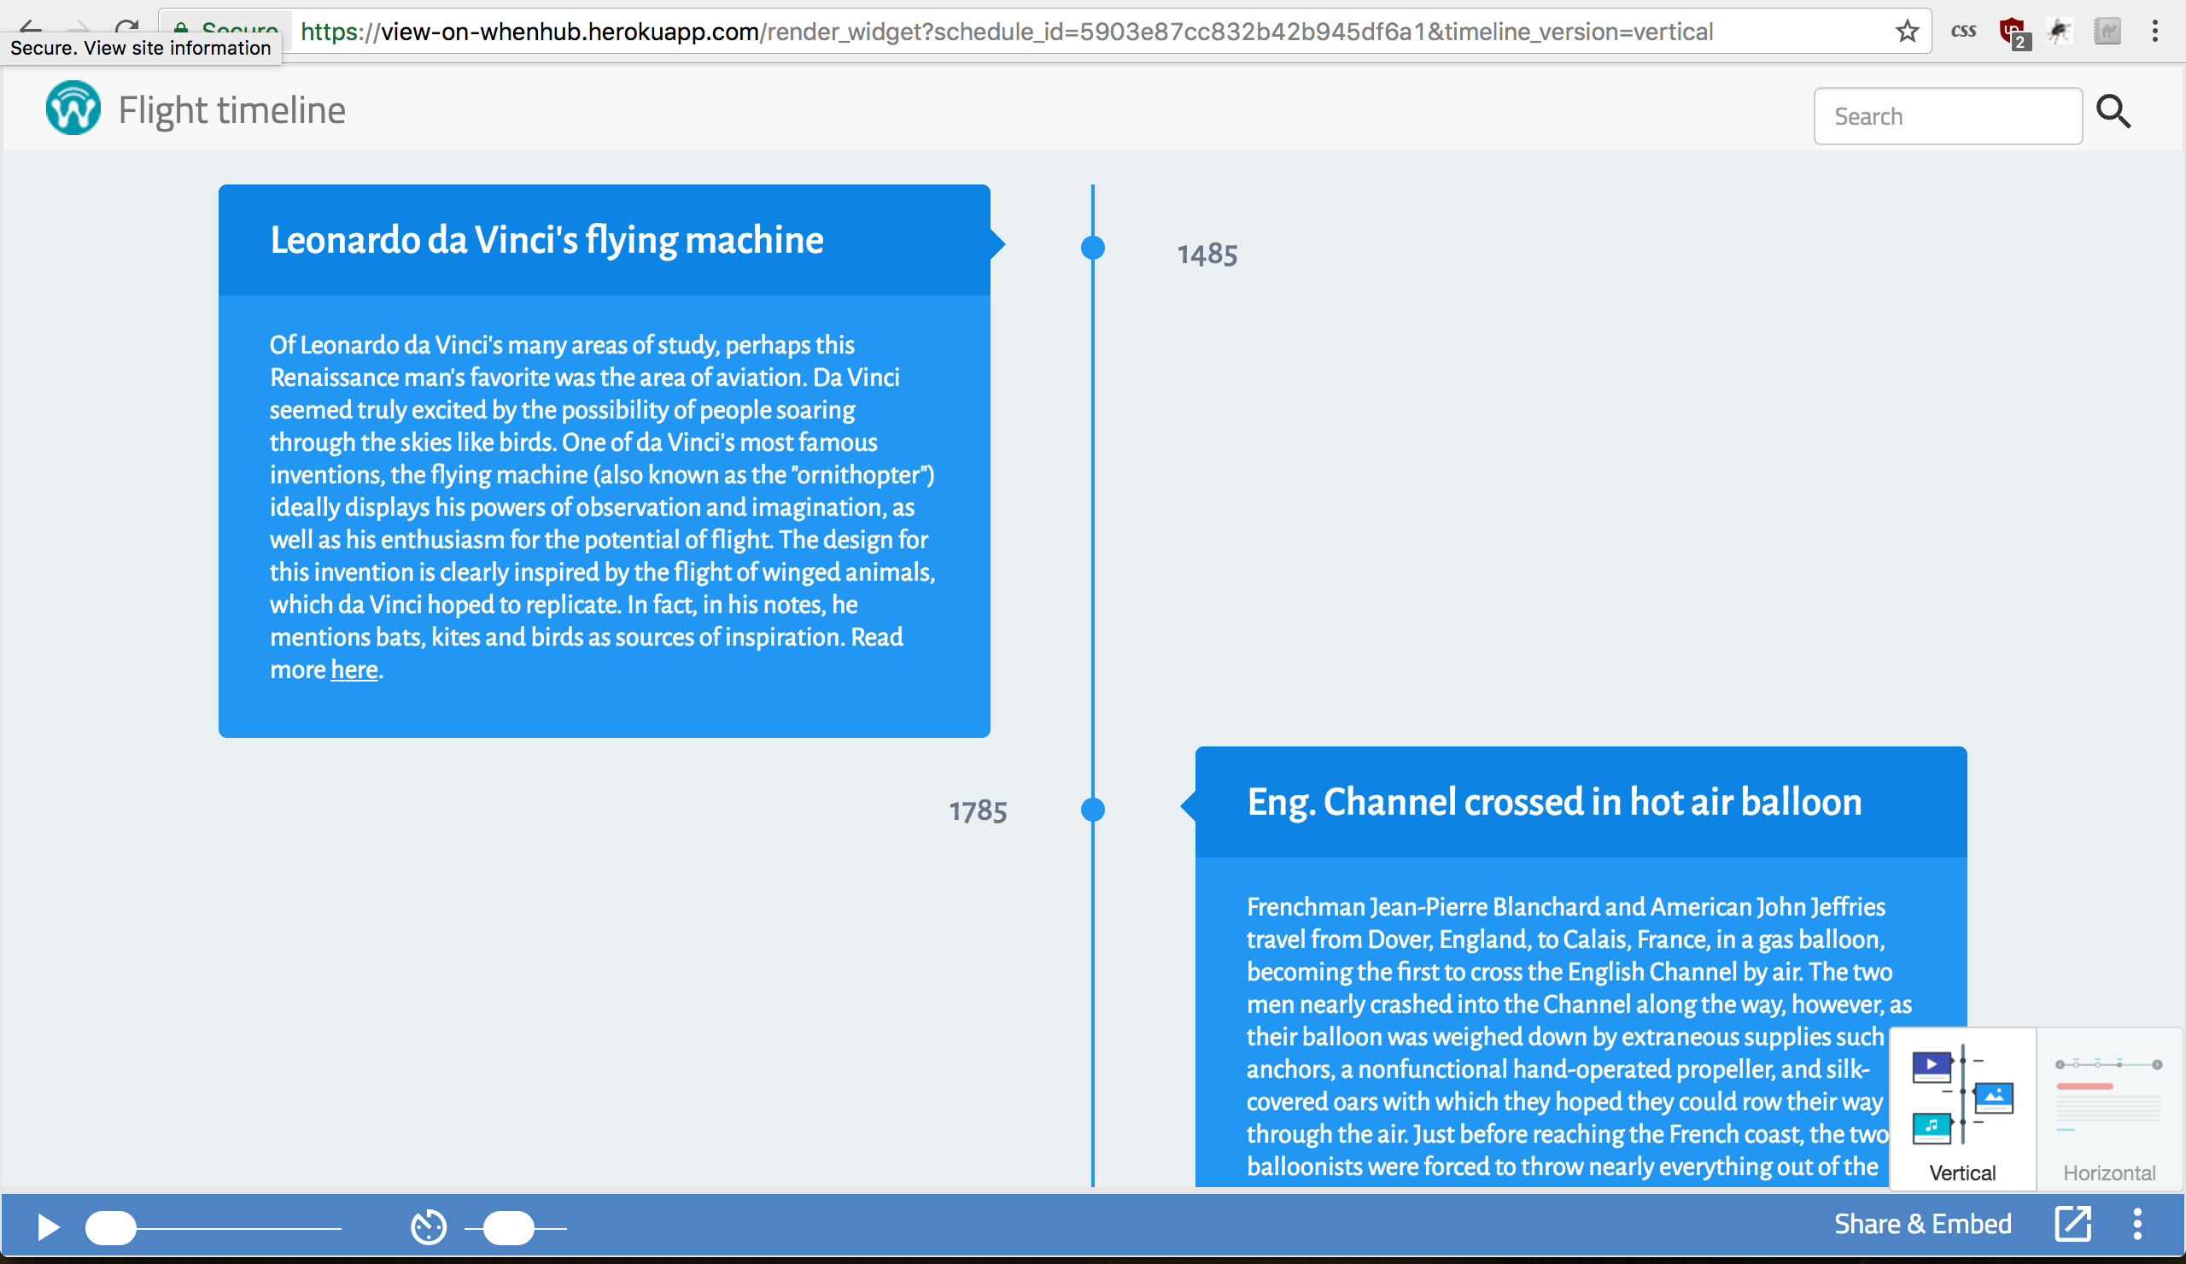2186x1264 pixels.
Task: Click the WhenHub logo icon
Action: click(73, 109)
